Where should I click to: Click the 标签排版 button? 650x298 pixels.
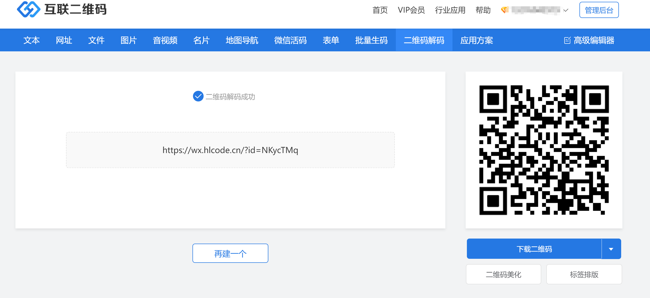click(x=584, y=274)
